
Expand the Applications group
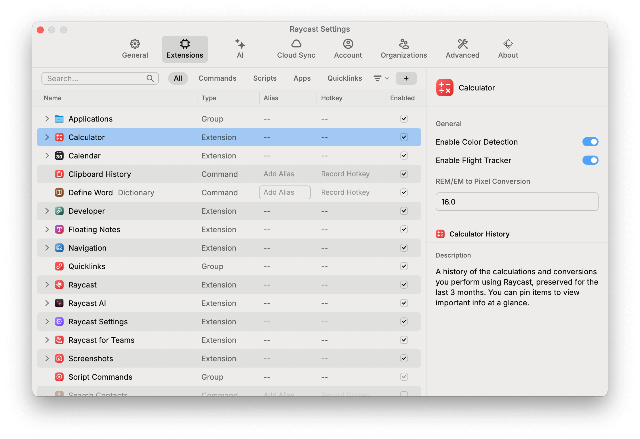pos(47,119)
